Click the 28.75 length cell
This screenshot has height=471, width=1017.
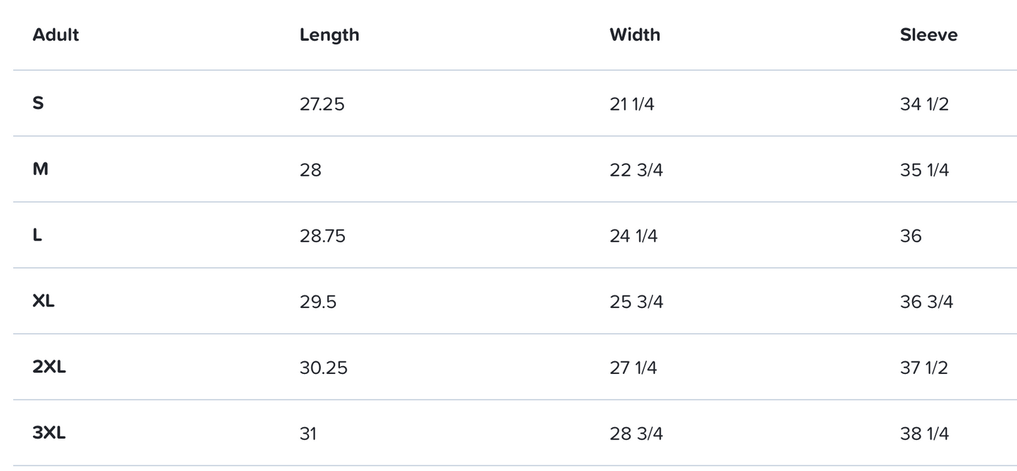tap(322, 236)
